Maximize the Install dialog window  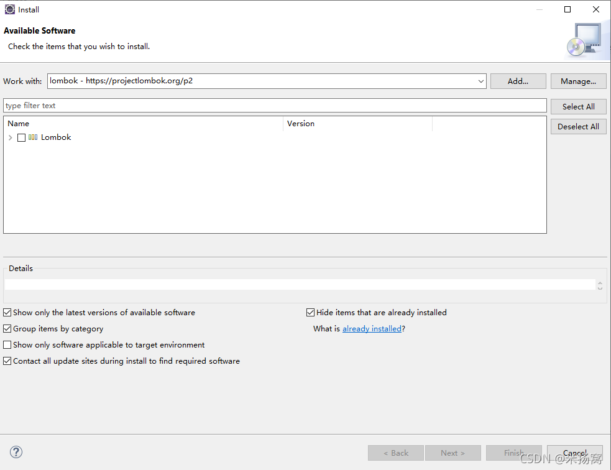pyautogui.click(x=567, y=9)
